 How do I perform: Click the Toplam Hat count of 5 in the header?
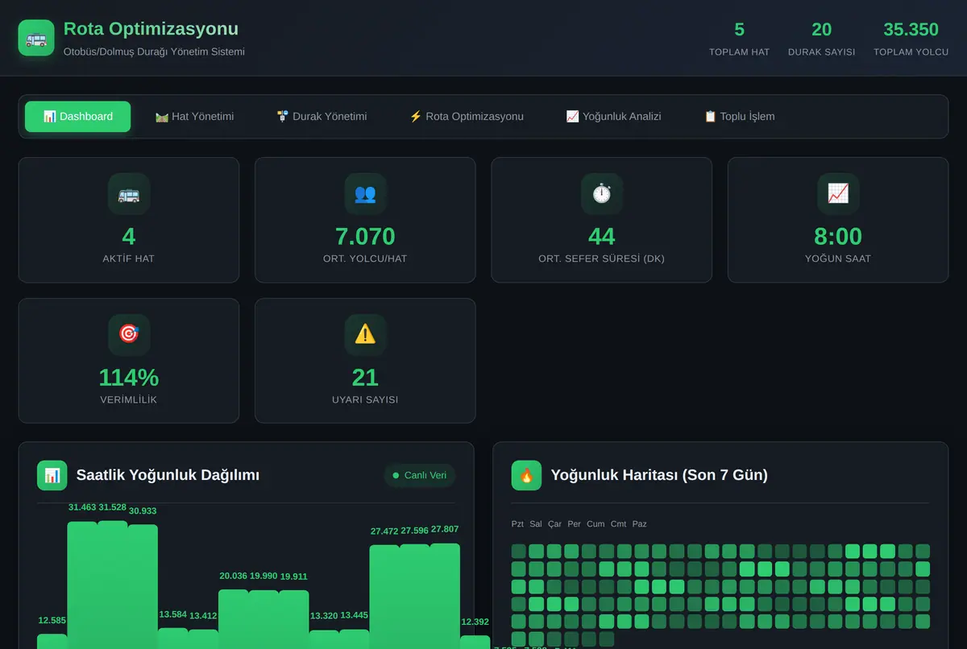point(739,30)
